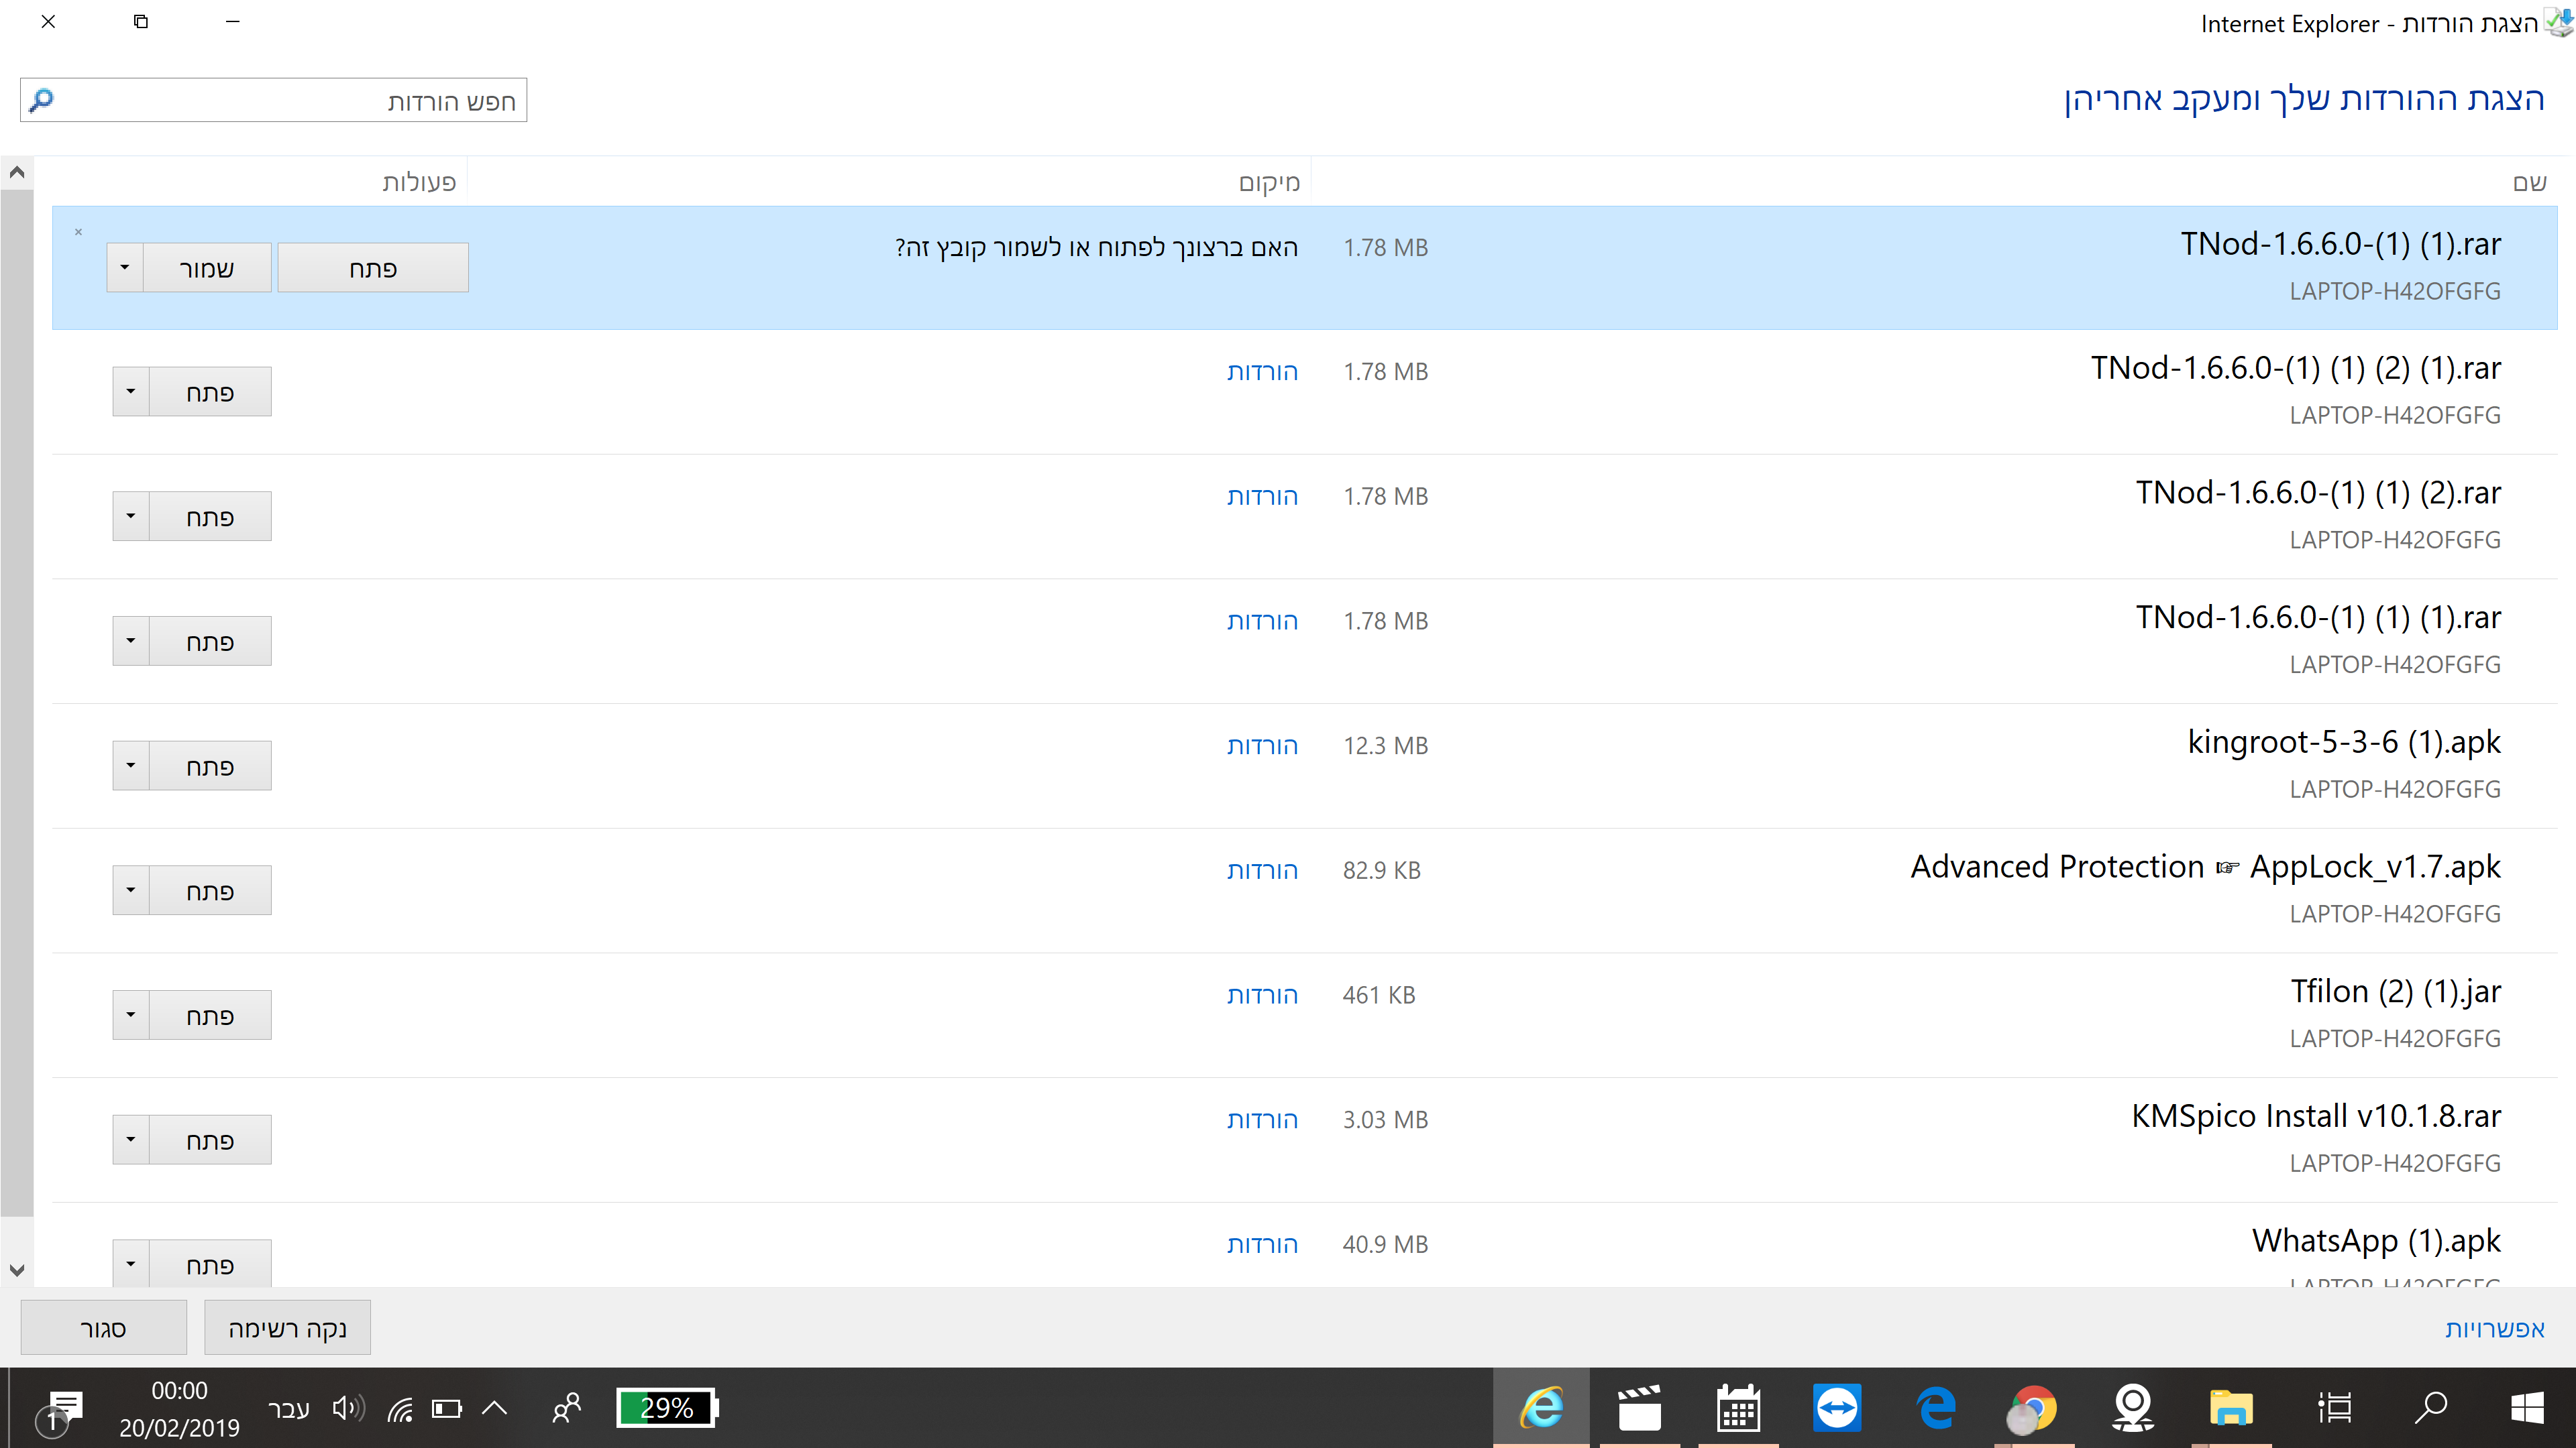Click פתח (Open) for KMSpico Install v10.1.8.rar

[210, 1140]
